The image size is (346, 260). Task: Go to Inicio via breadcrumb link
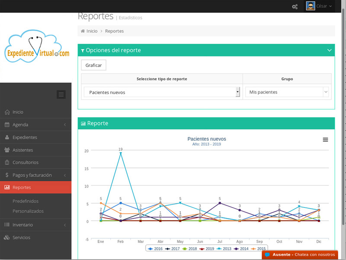point(92,31)
